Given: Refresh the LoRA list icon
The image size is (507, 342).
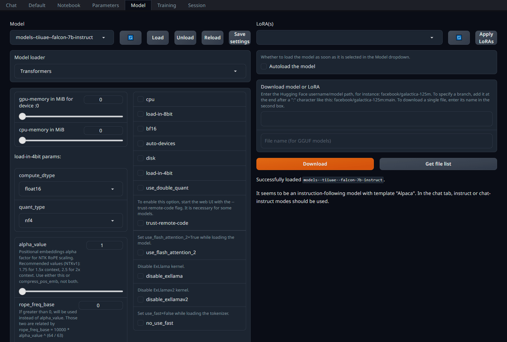Looking at the screenshot, I should coord(459,38).
